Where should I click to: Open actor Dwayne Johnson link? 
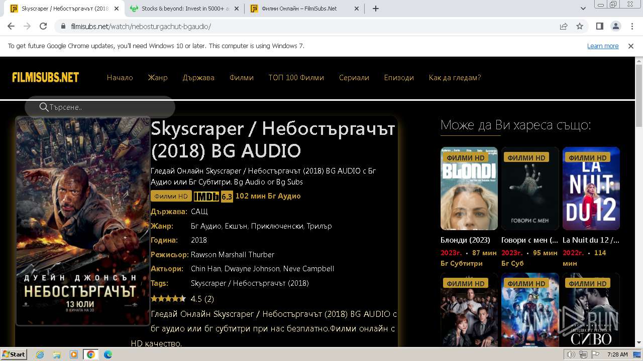click(252, 269)
